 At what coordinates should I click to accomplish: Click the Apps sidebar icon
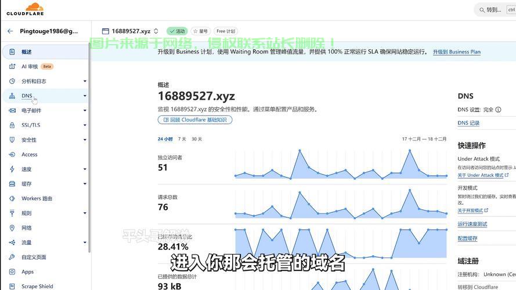click(x=12, y=271)
